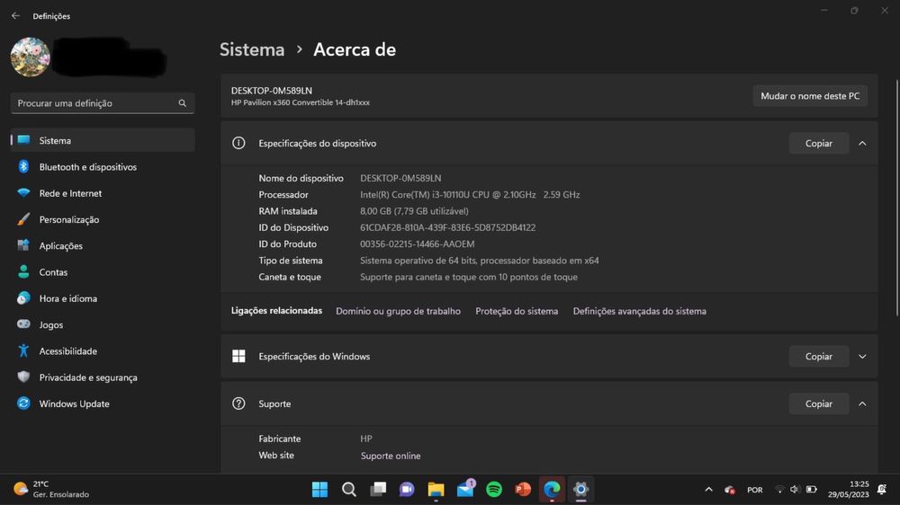This screenshot has width=900, height=505.
Task: Open the network icon in the system tray
Action: (779, 490)
